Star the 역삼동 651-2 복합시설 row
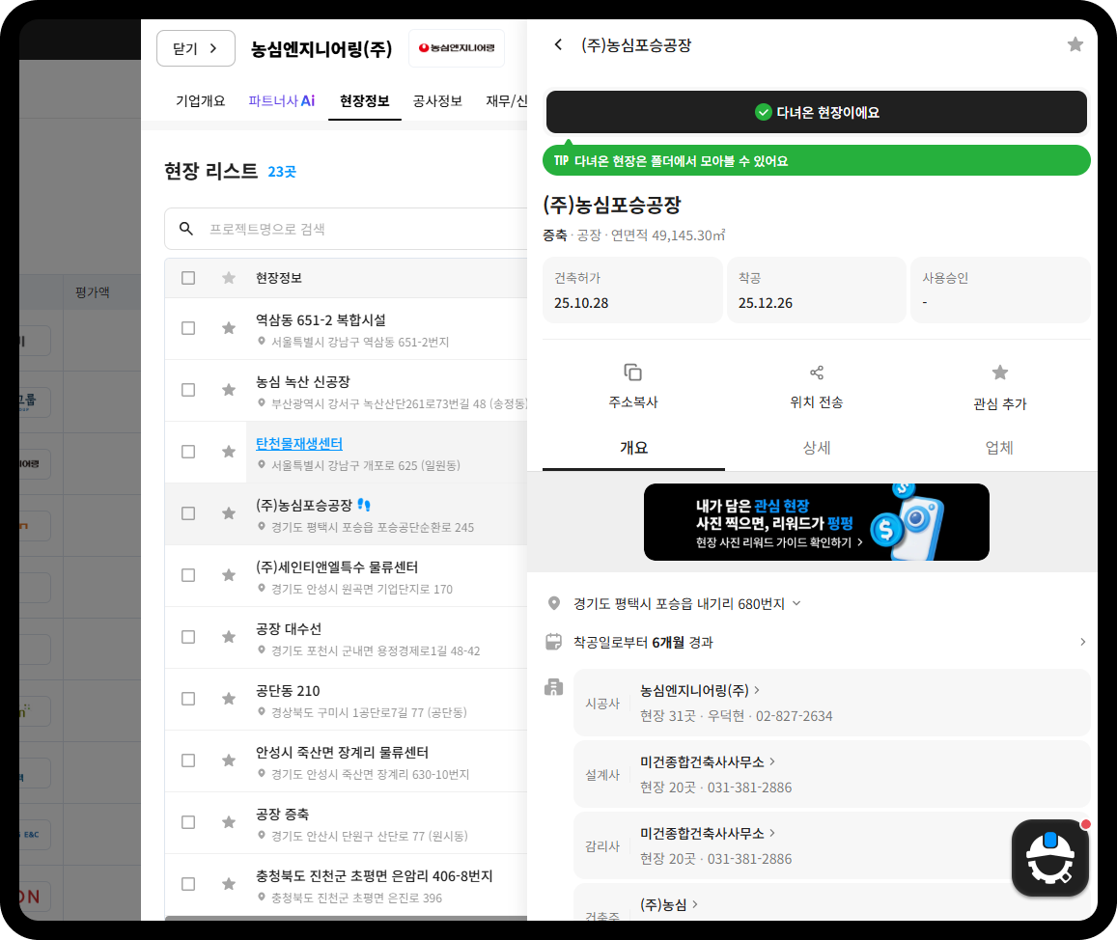Screen dimensions: 1117x940 coord(229,328)
